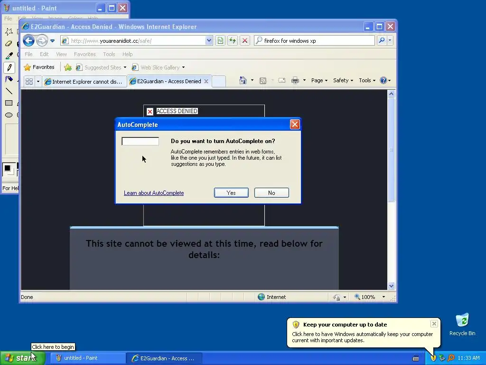Image resolution: width=486 pixels, height=365 pixels.
Task: Open the IE Help menu
Action: 127,54
